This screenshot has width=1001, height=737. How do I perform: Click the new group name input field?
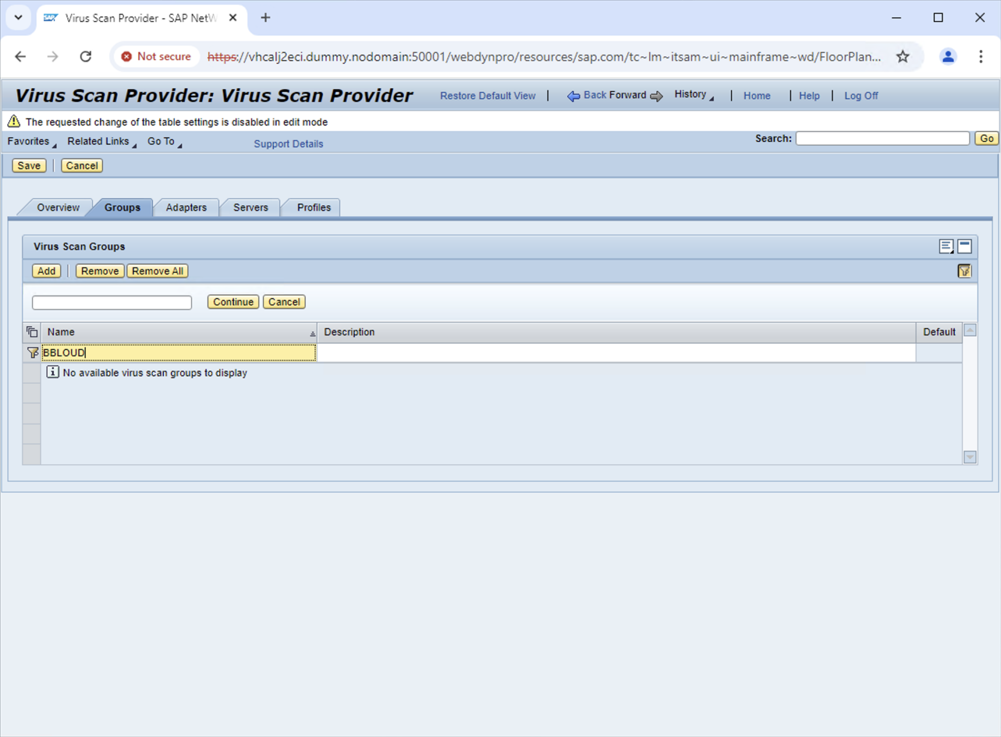coord(112,302)
